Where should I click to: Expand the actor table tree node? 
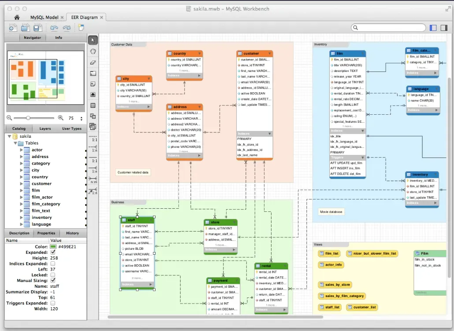21,150
